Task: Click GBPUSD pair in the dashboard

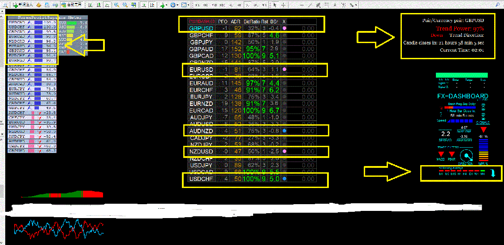Action: point(201,28)
